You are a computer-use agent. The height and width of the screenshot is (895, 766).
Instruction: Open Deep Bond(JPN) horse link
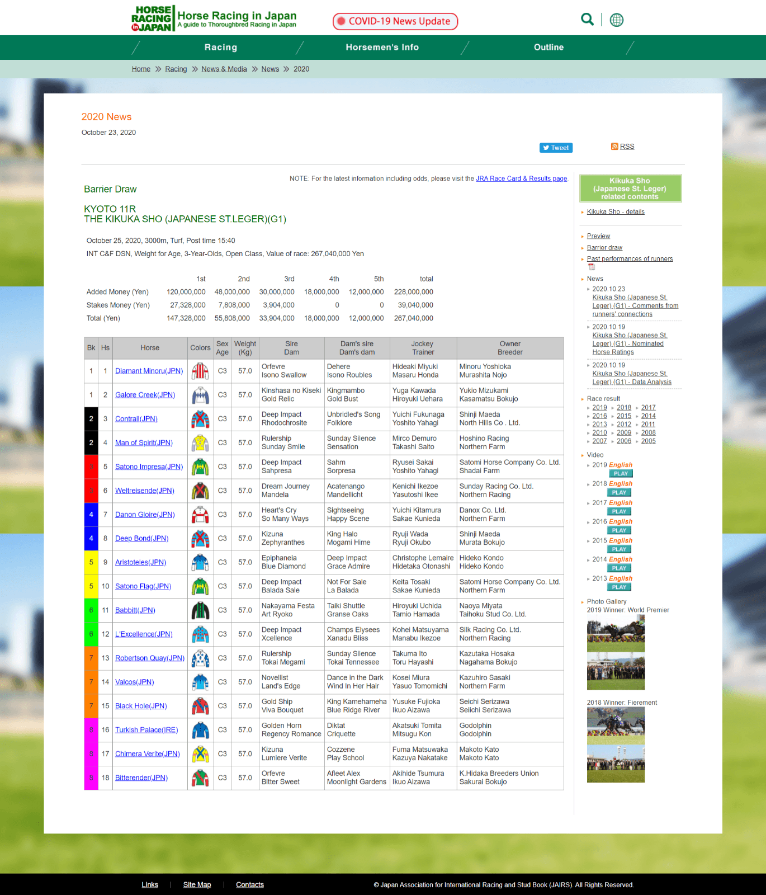tap(141, 539)
